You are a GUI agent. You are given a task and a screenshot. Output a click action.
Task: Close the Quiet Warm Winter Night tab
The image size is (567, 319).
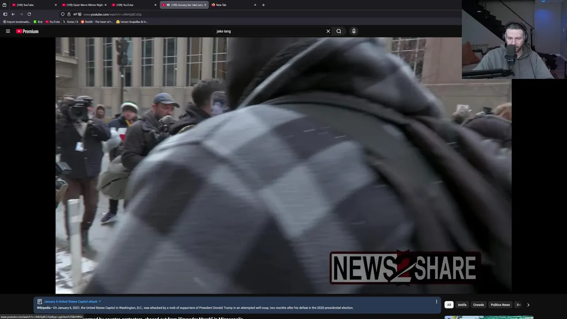105,5
